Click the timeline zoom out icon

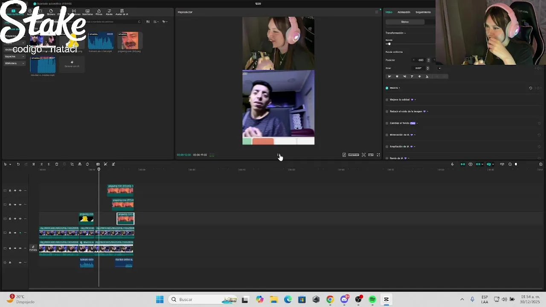point(510,164)
